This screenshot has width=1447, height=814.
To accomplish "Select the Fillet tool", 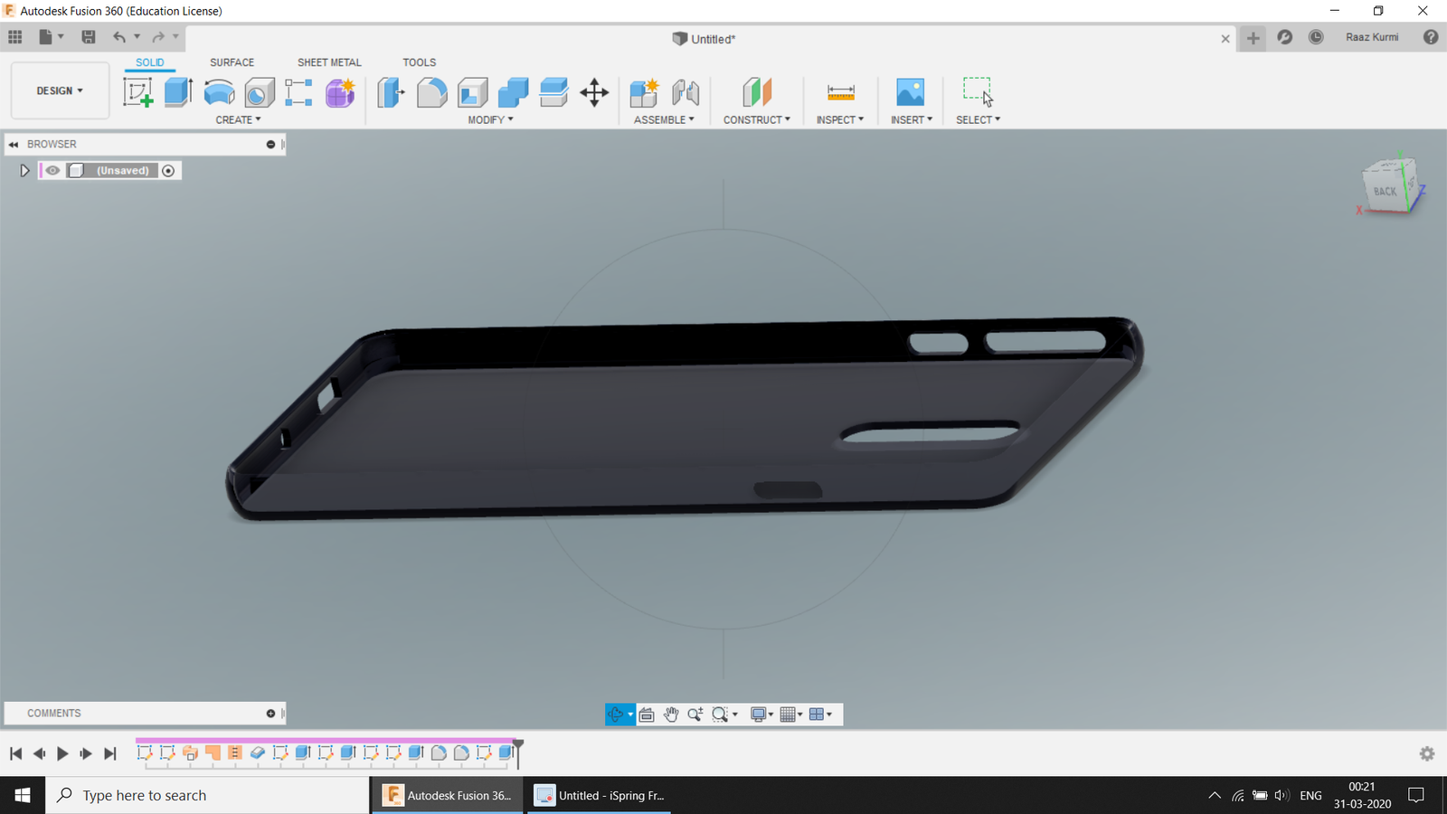I will click(x=431, y=92).
